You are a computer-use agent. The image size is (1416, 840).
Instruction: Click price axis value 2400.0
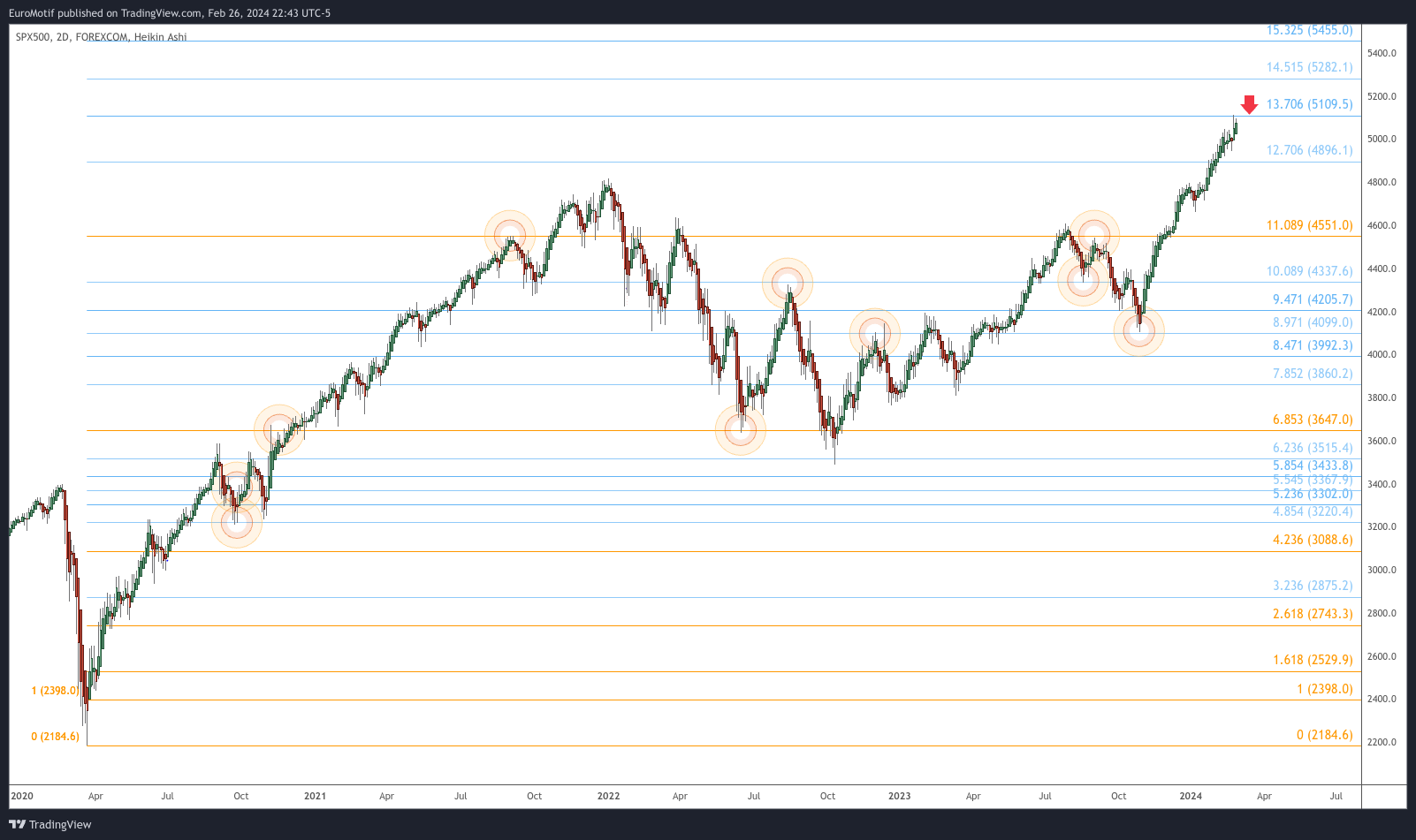1382,699
